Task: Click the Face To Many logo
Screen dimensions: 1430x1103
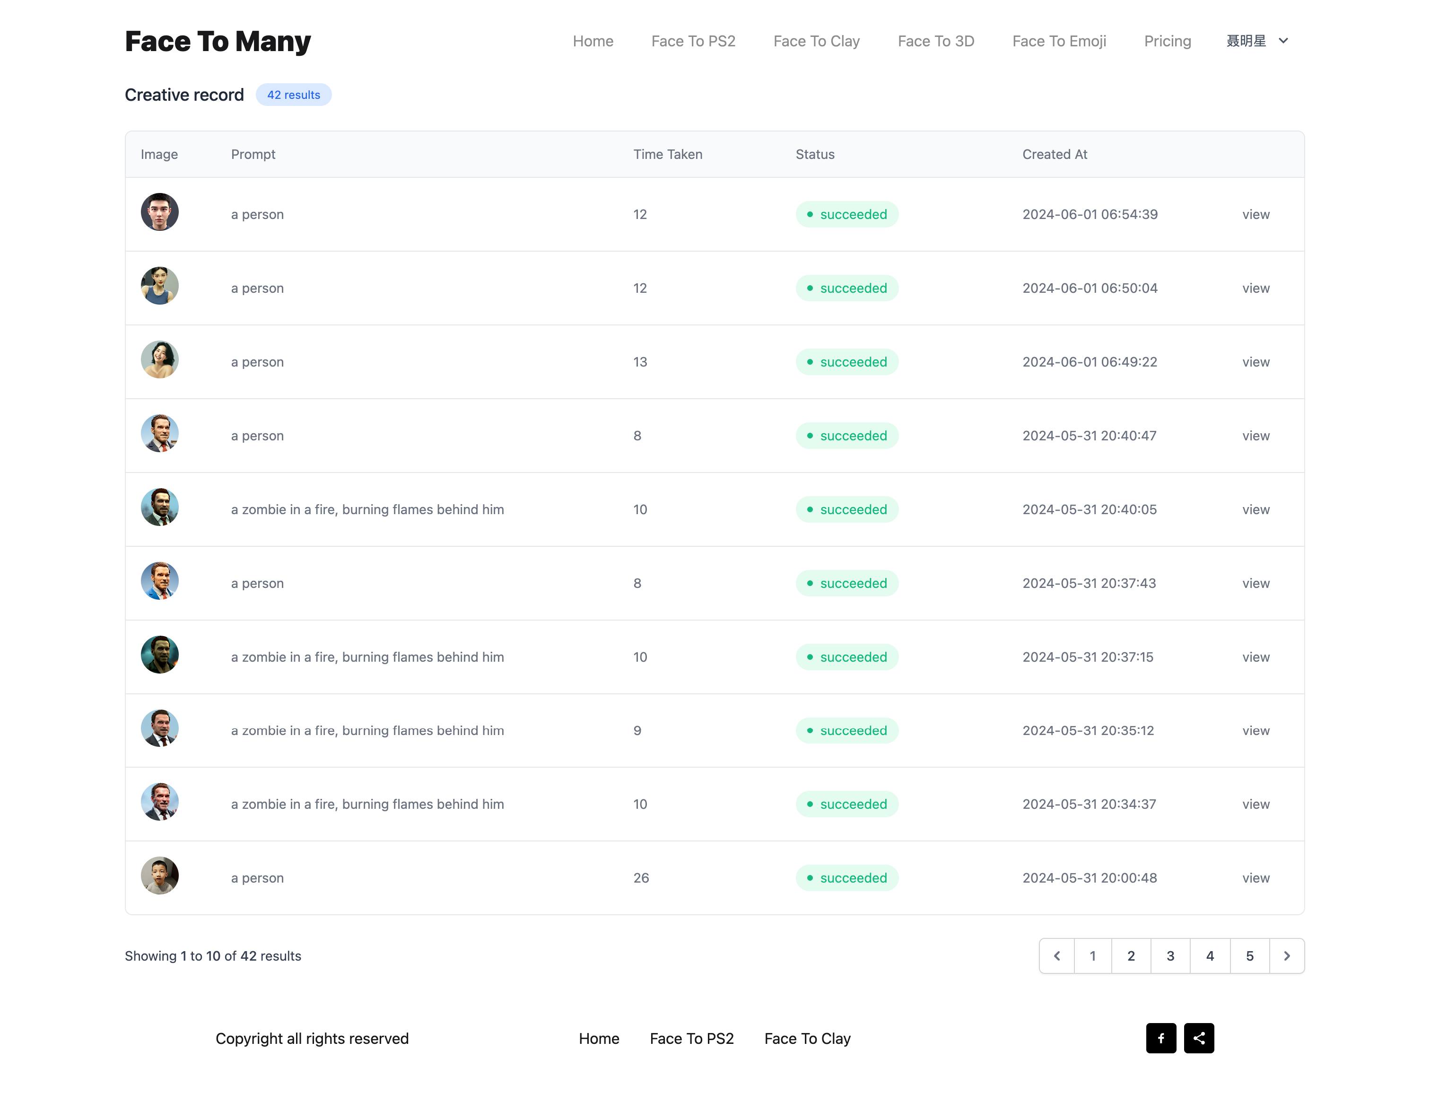Action: click(x=218, y=41)
